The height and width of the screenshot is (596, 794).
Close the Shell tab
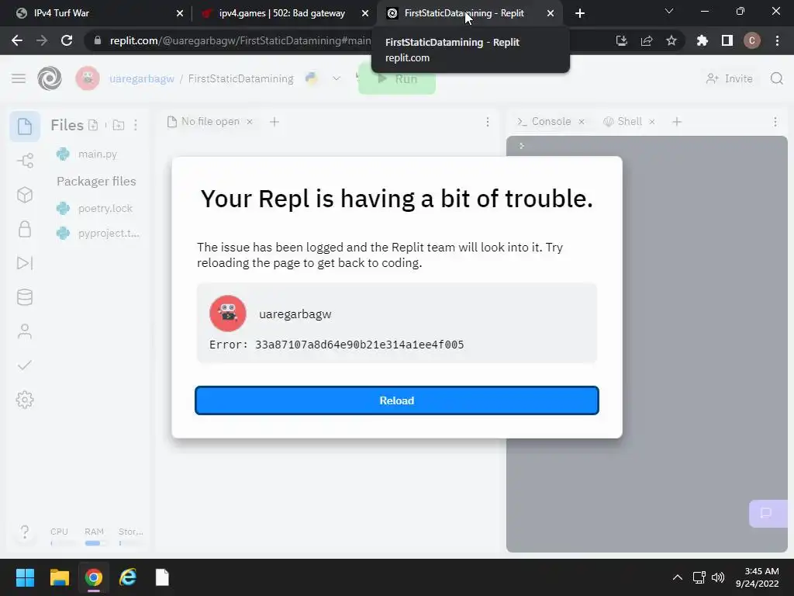click(x=652, y=122)
